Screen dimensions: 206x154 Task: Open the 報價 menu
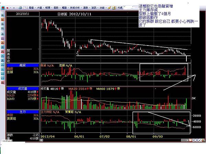(48, 8)
